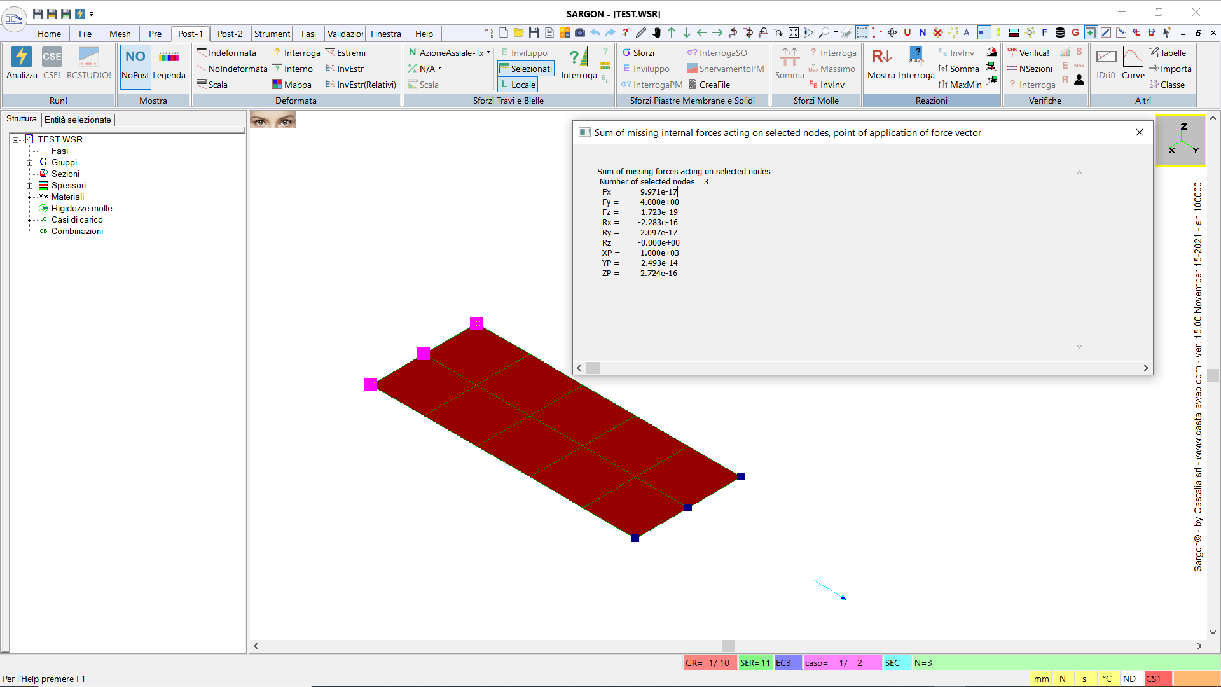Open the quick access toolbar dropdown
Screen dimensions: 1221x687
point(92,14)
